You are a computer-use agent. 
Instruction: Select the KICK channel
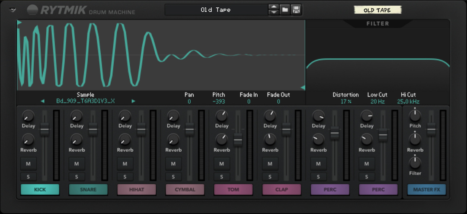click(40, 190)
